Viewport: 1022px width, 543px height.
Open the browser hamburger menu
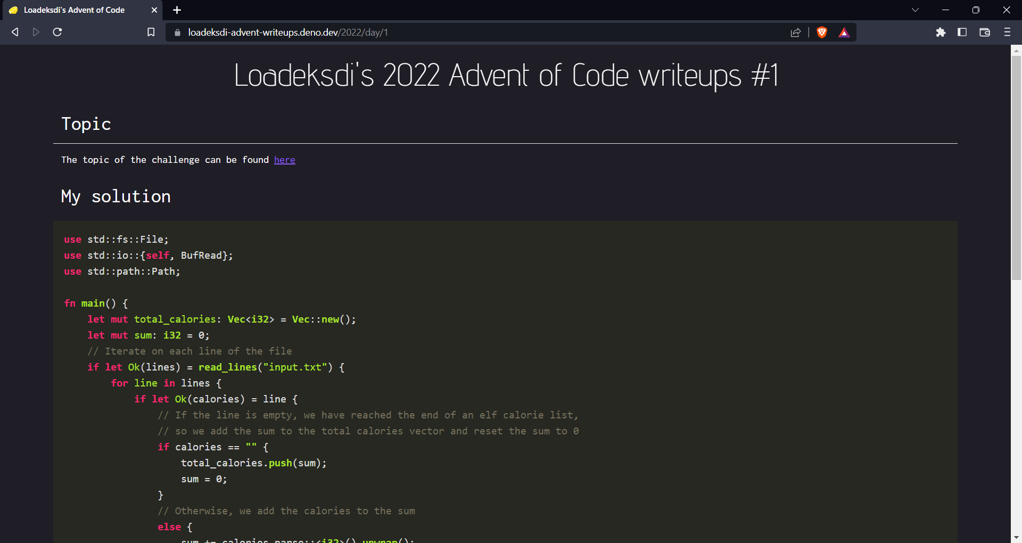(1007, 32)
